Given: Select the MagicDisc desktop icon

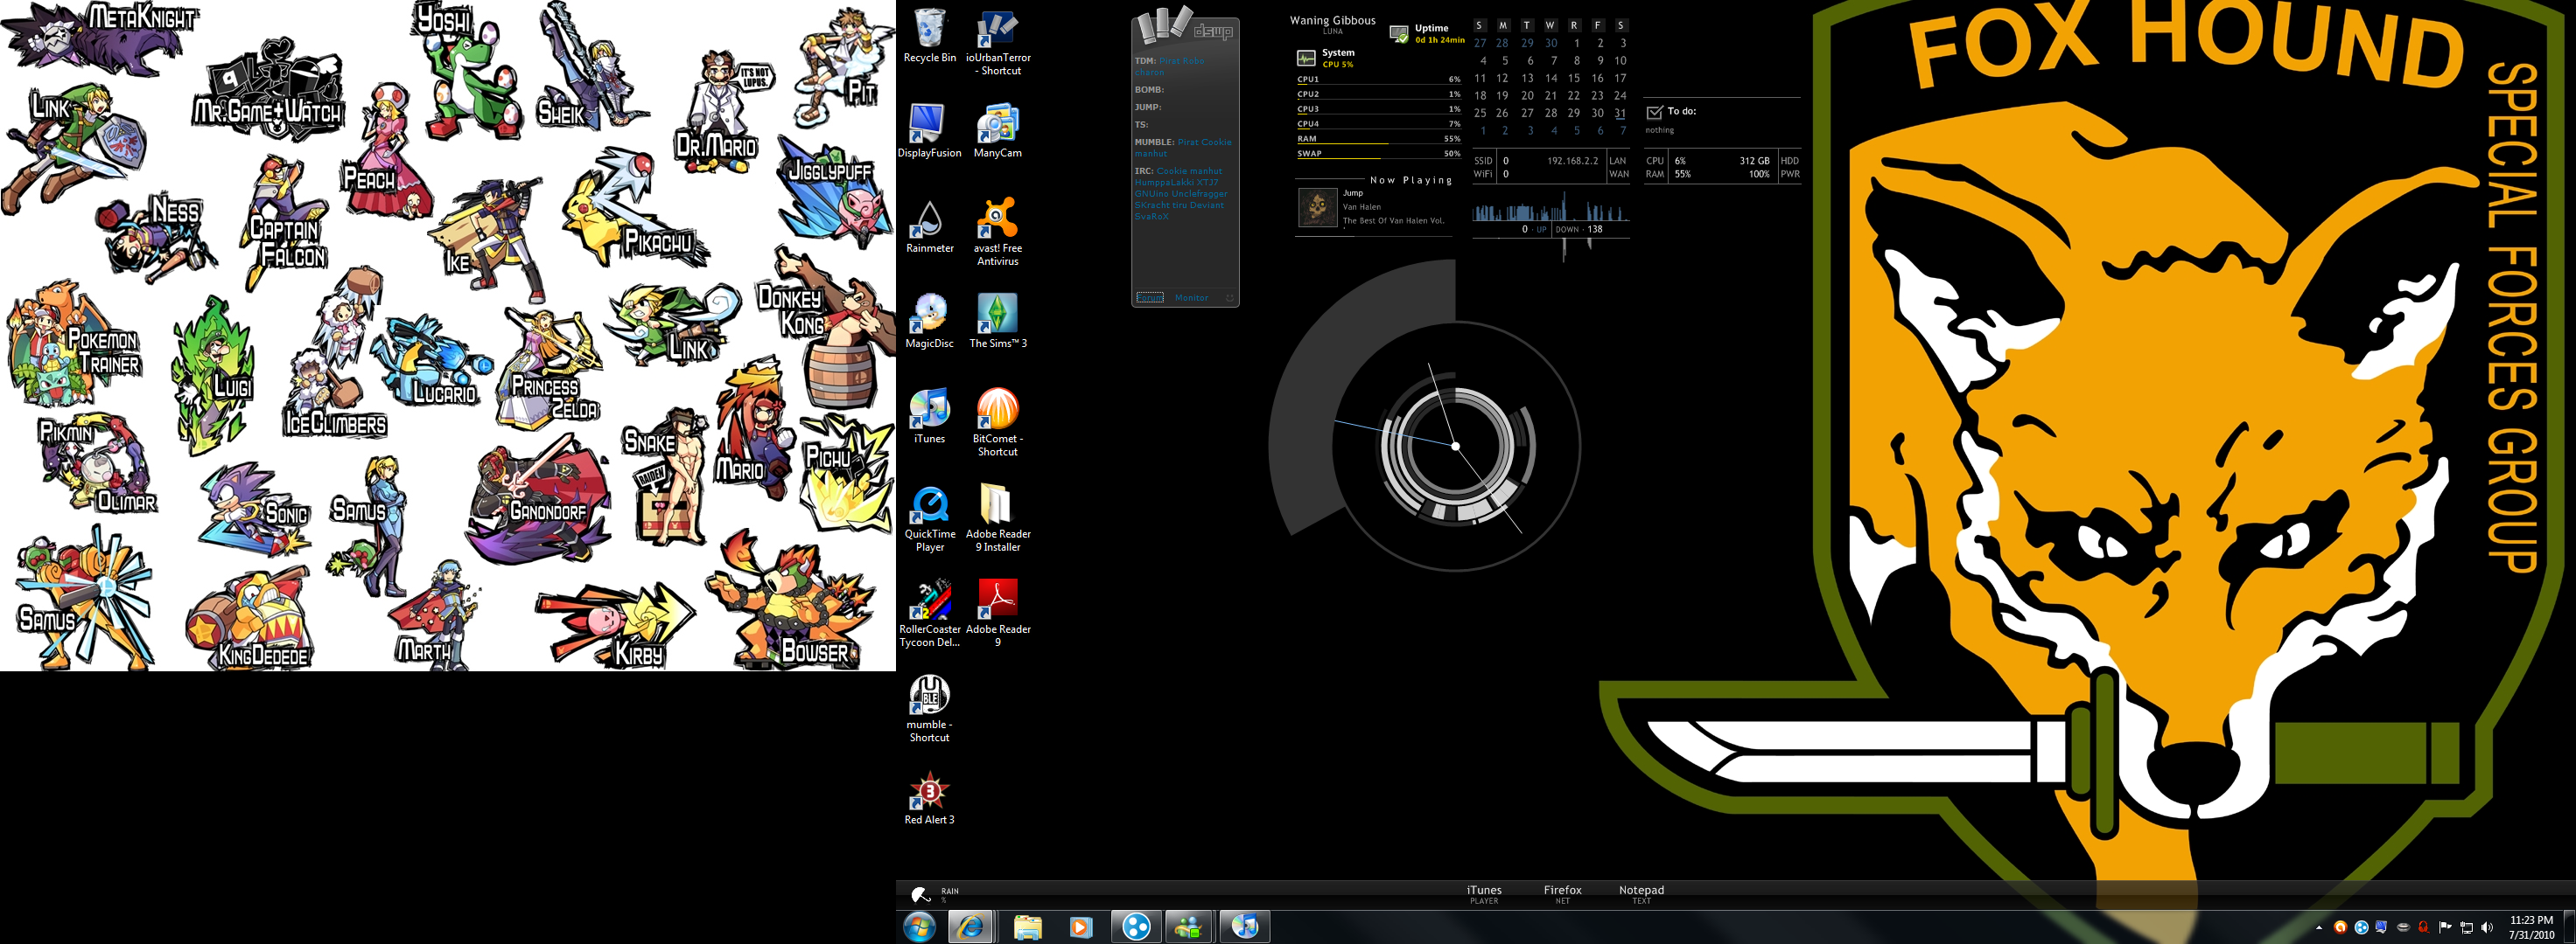Looking at the screenshot, I should [929, 321].
